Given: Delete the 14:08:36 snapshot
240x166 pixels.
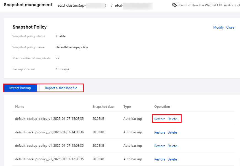Looking at the screenshot, I should click(x=172, y=132).
